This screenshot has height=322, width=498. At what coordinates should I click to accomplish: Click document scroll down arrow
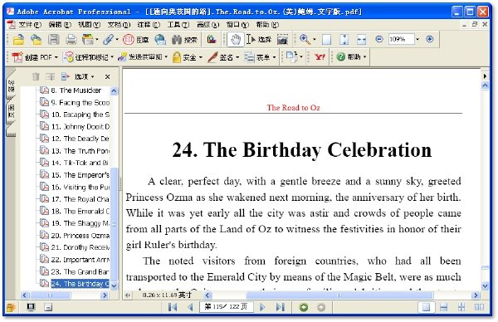coord(485,285)
